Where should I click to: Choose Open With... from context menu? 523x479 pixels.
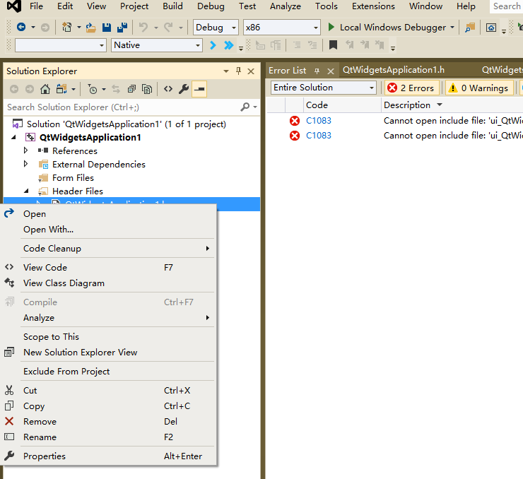109,230
